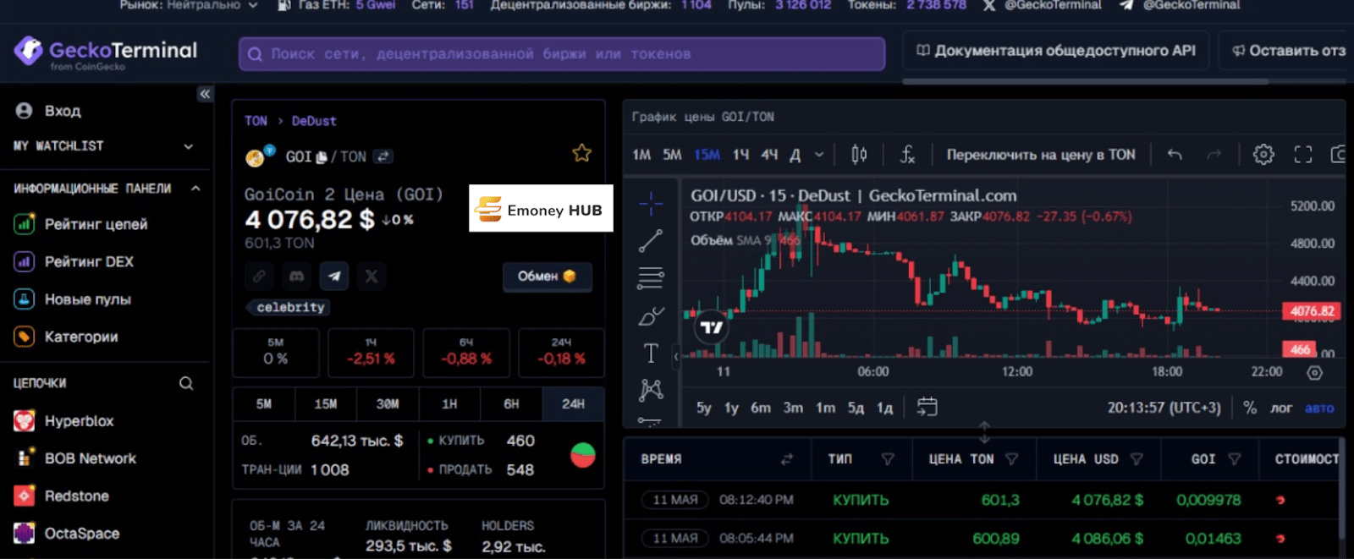Switch the chart to fullscreen mode

(x=1303, y=155)
